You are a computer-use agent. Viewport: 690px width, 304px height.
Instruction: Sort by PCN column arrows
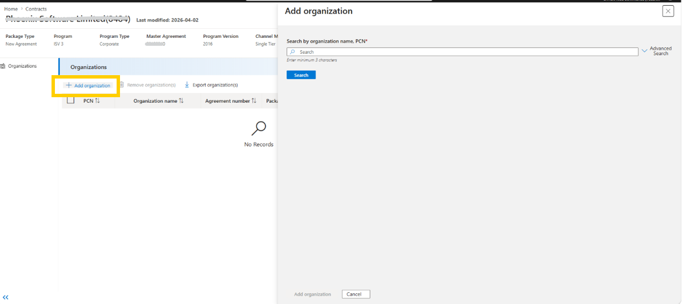coord(97,101)
